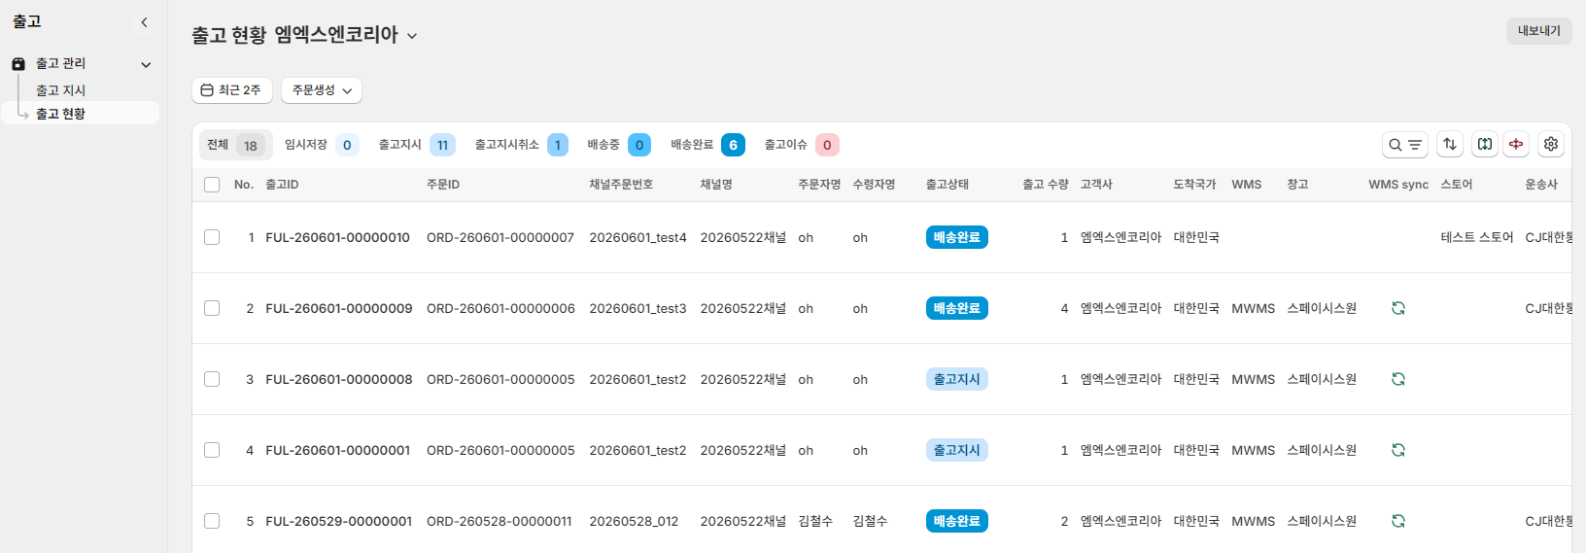This screenshot has height=553, width=1586.
Task: Click WMS sync refresh icon for FUL-260601-00000001
Action: pyautogui.click(x=1398, y=450)
